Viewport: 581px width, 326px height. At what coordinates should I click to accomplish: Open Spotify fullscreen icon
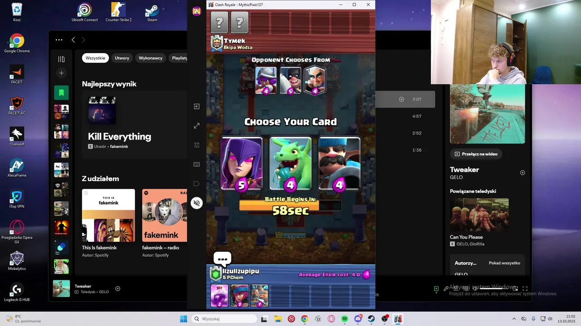(x=525, y=288)
